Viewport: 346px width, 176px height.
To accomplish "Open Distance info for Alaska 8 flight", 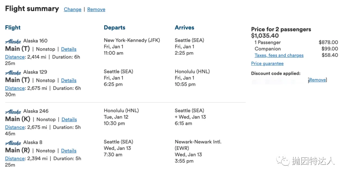I will point(15,158).
